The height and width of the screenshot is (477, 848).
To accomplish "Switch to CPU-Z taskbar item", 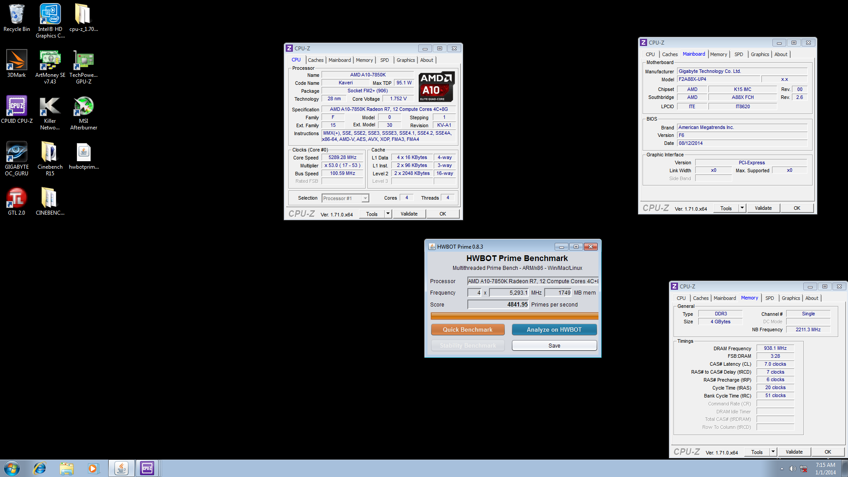I will click(x=147, y=468).
